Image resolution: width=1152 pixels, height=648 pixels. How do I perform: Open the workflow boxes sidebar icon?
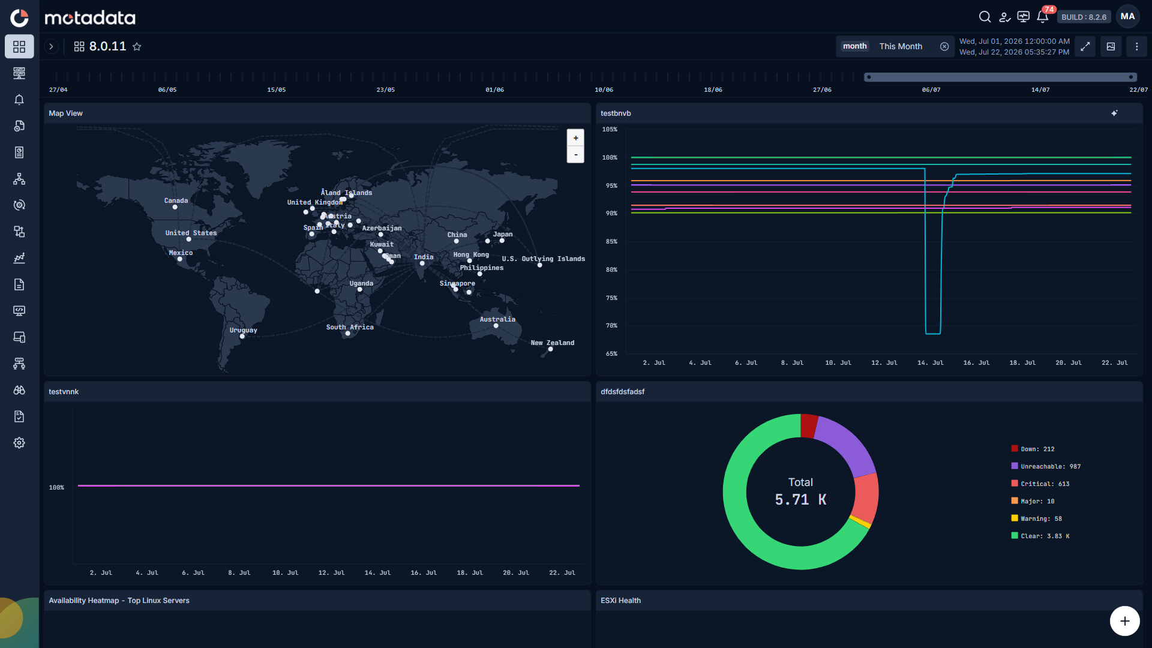pos(19,232)
